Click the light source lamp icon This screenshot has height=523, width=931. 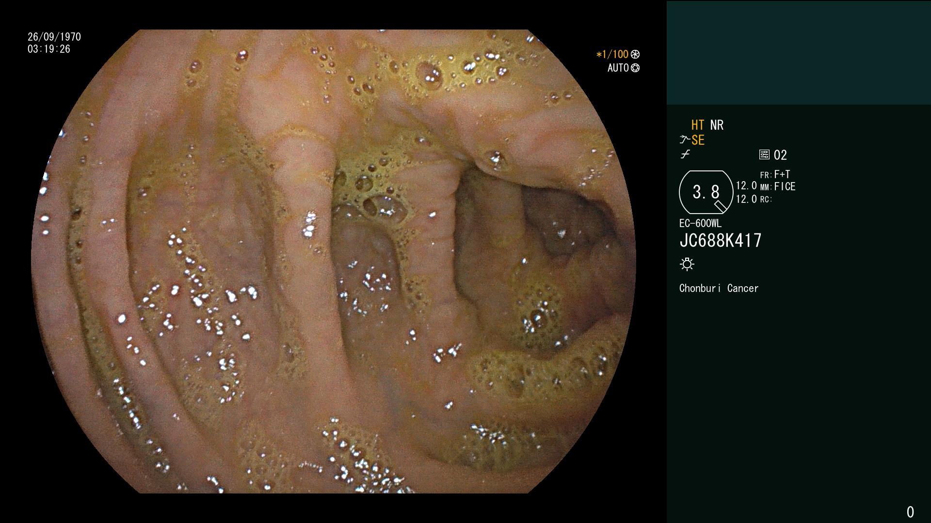click(x=687, y=264)
